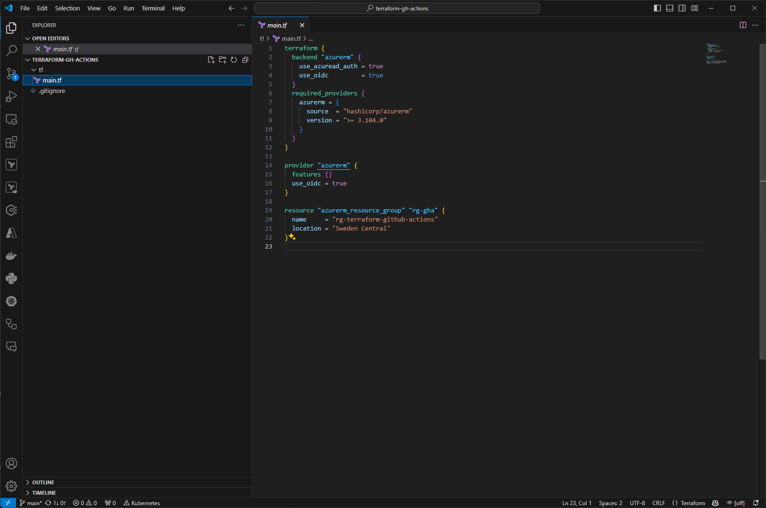Open the Terminal menu
This screenshot has height=508, width=766.
153,8
